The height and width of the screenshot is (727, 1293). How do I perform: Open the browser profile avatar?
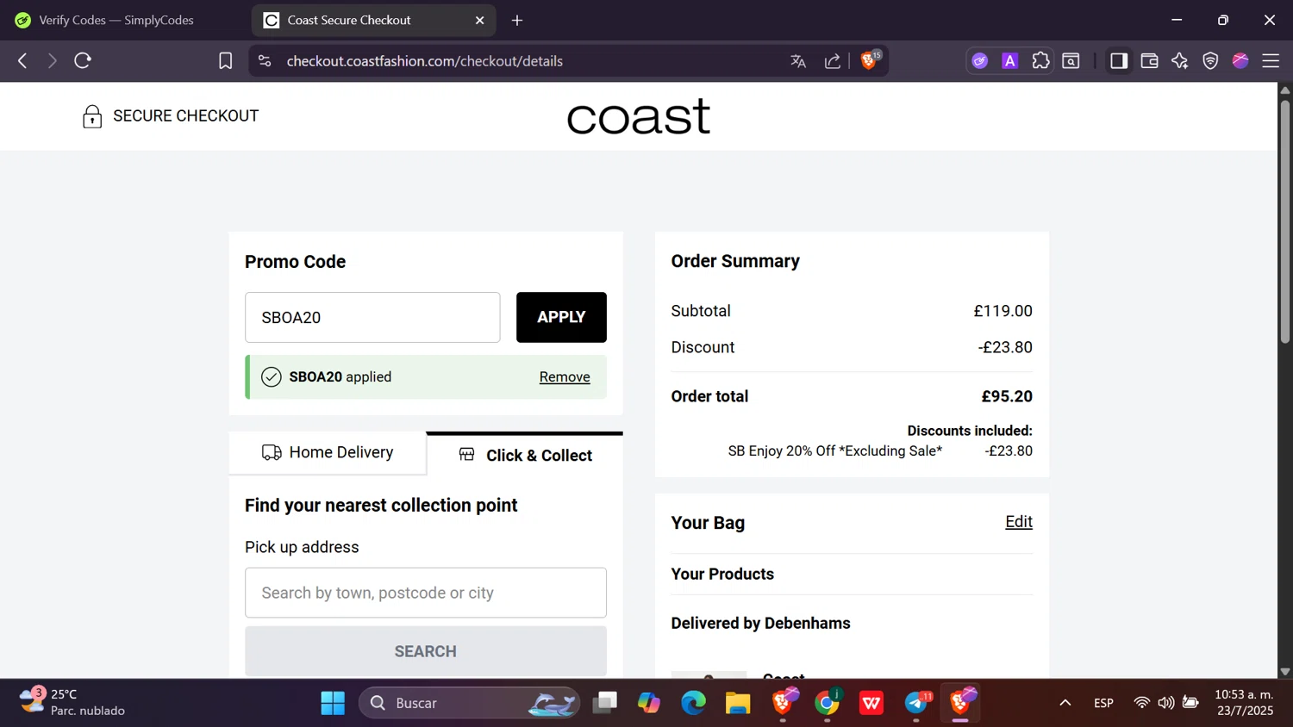(x=1240, y=60)
